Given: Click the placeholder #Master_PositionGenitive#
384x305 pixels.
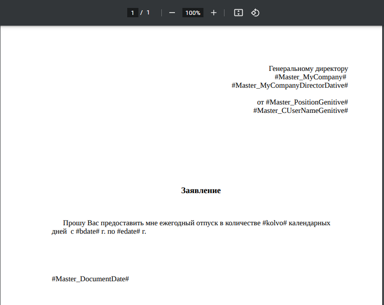Looking at the screenshot, I should [307, 102].
